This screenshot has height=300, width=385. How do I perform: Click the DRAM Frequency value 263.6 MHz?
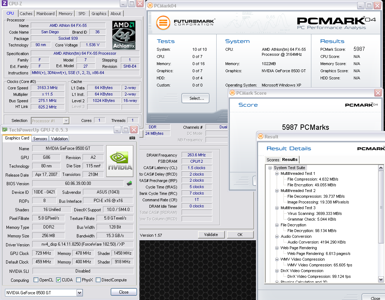(x=197, y=155)
